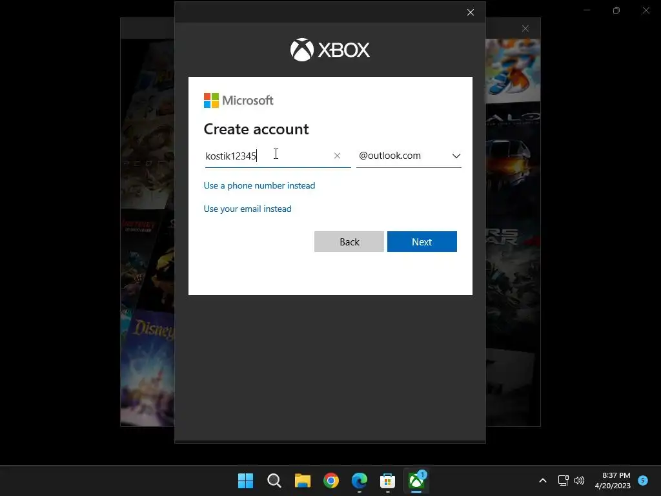Image resolution: width=661 pixels, height=496 pixels.
Task: Open network status tray icon
Action: click(563, 480)
